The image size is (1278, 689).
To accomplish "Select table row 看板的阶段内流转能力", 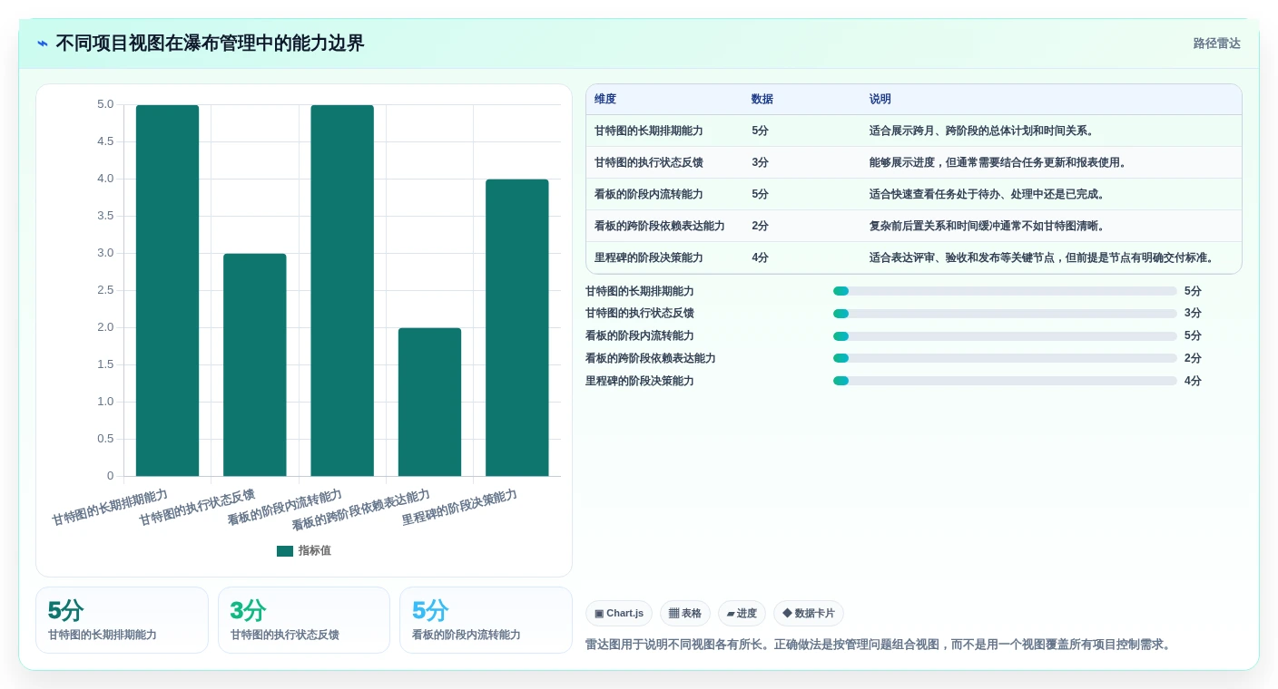I will tap(914, 194).
